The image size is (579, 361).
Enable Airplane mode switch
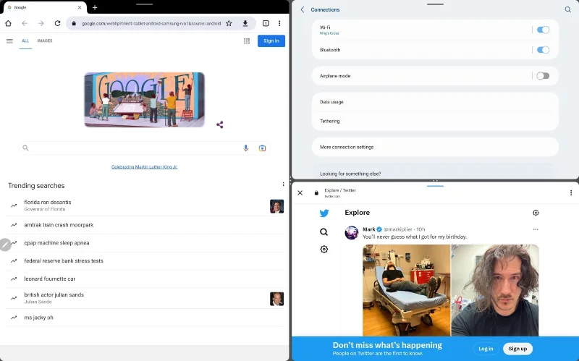pyautogui.click(x=544, y=76)
